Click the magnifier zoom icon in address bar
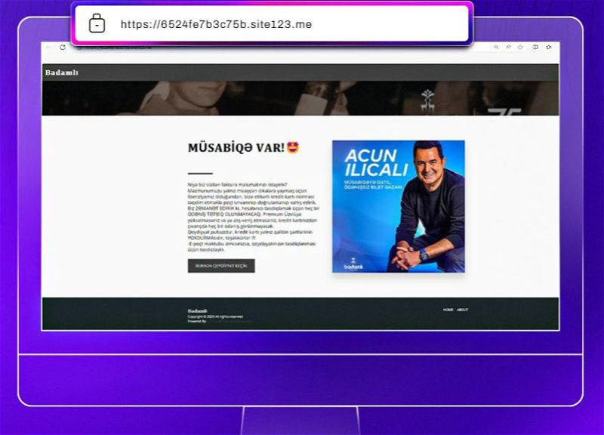The height and width of the screenshot is (435, 604). point(496,47)
